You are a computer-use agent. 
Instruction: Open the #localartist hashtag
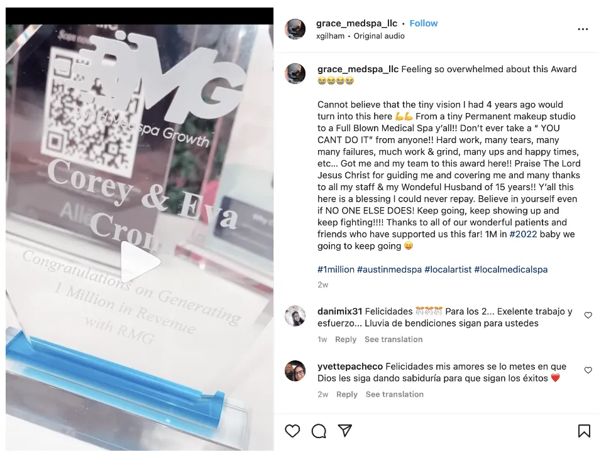pyautogui.click(x=448, y=269)
